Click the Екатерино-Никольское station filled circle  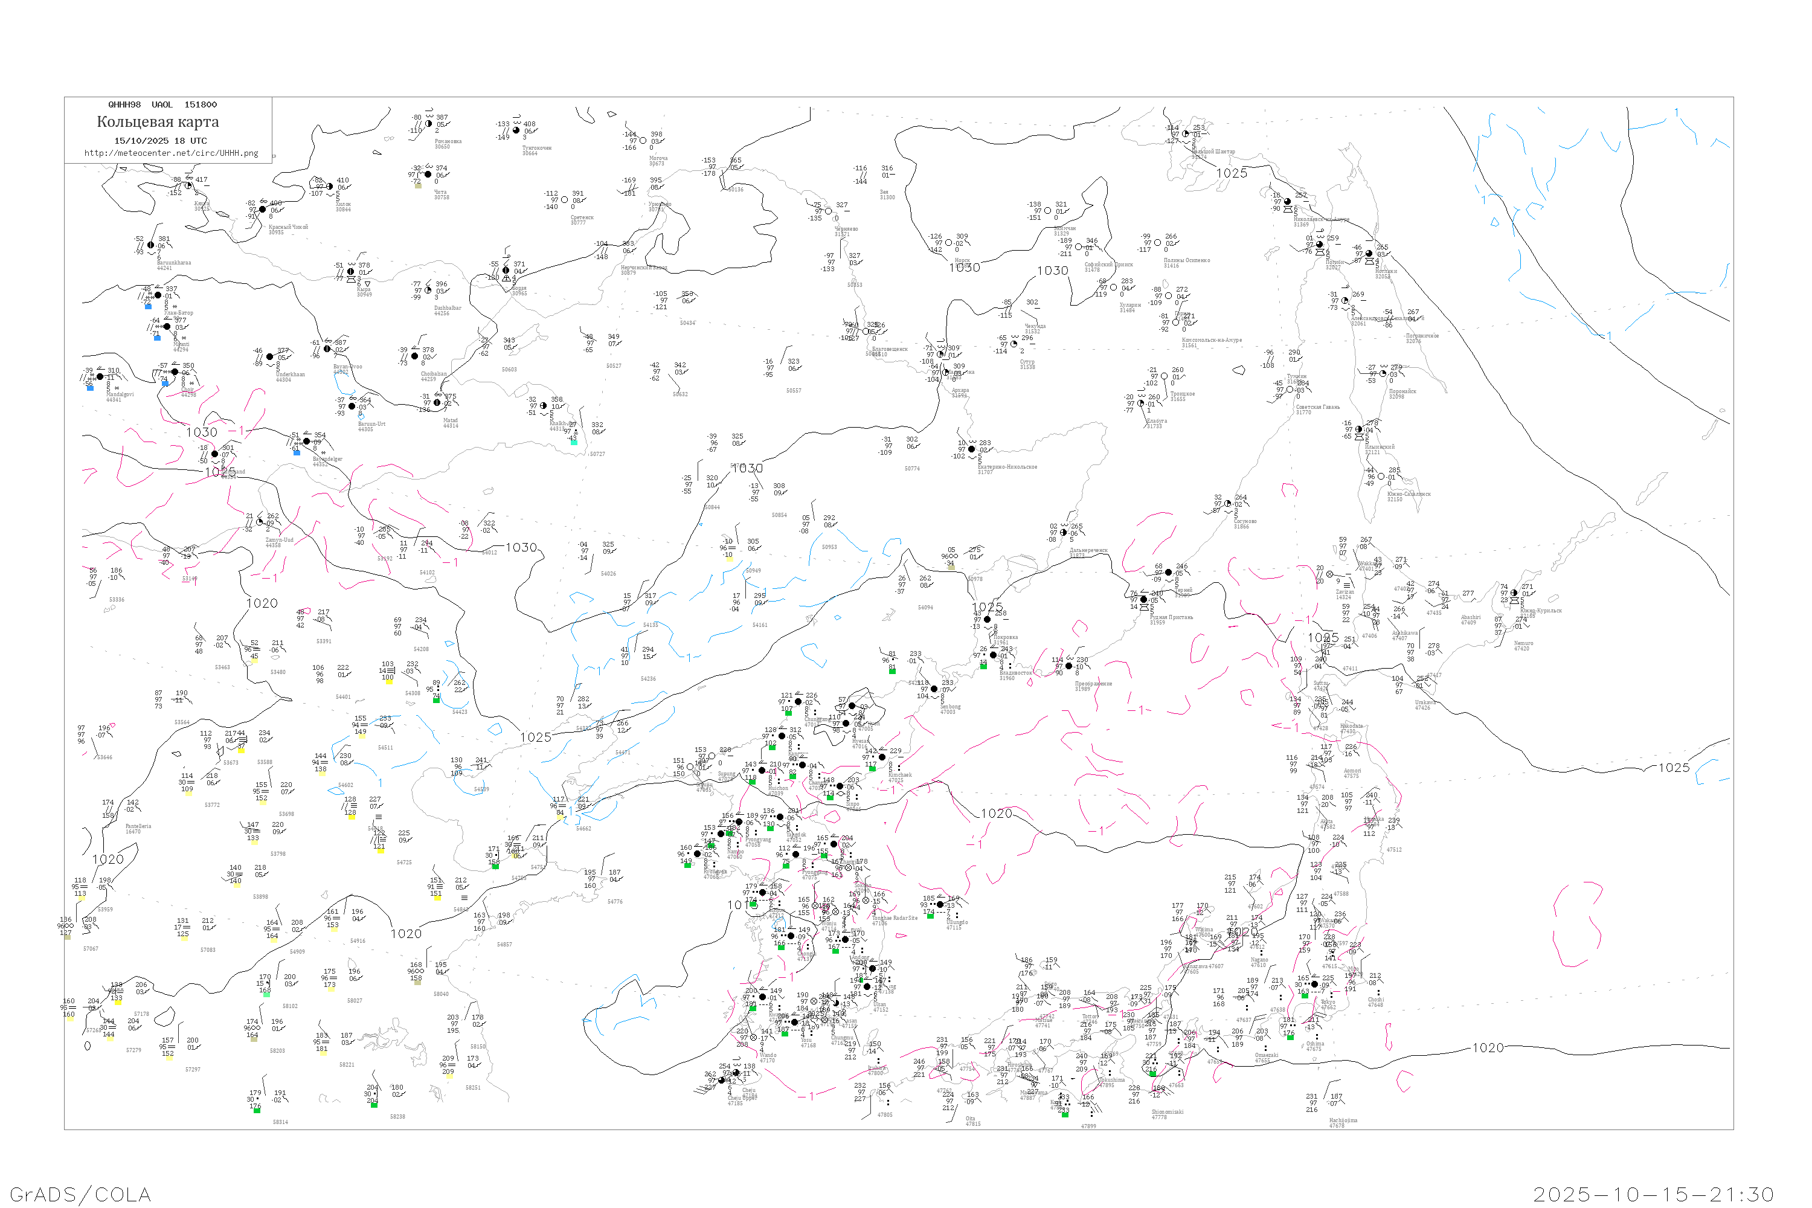[x=971, y=449]
